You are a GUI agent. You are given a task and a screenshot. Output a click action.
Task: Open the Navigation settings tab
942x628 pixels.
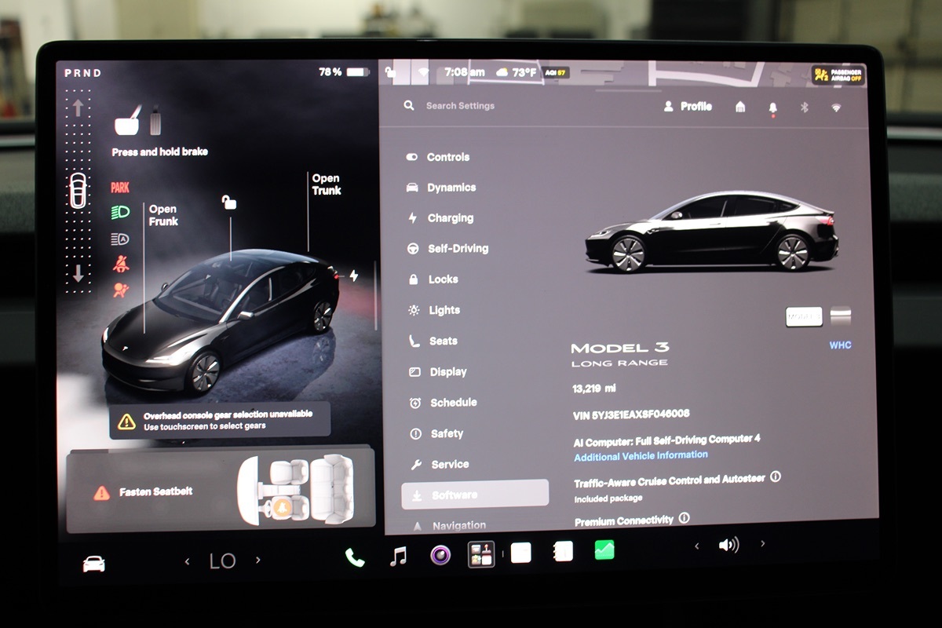449,525
